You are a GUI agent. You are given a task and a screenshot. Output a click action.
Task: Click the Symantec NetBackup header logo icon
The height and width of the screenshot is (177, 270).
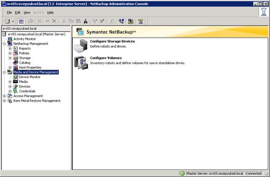tap(80, 32)
